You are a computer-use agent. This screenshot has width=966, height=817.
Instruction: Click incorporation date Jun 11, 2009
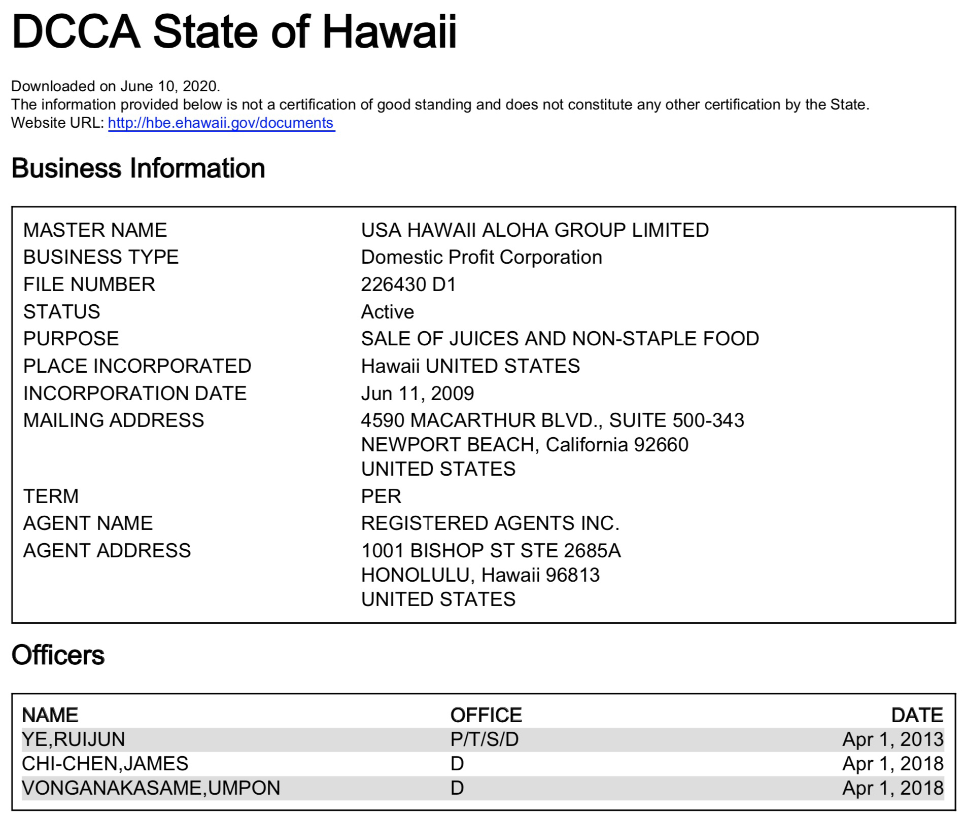(417, 394)
